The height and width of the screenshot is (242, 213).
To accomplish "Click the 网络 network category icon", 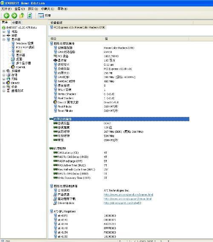I will click(9, 79).
